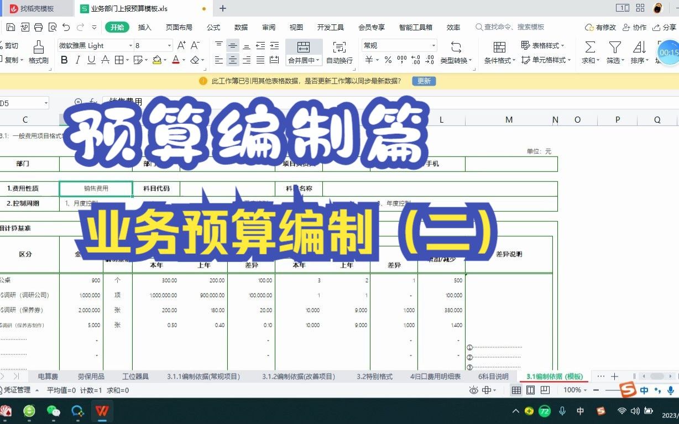Viewport: 679px width, 424px height.
Task: Expand the 合并居中 dropdown arrow
Action: 318,61
